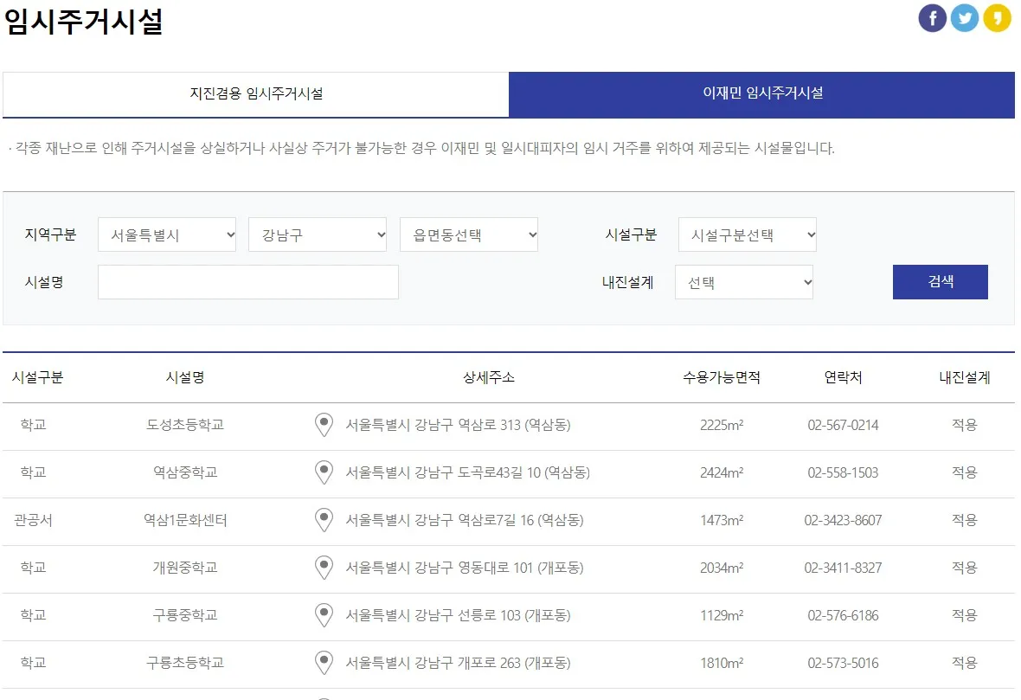1021x700 pixels.
Task: Click the 수용가능면적 column header
Action: click(720, 376)
